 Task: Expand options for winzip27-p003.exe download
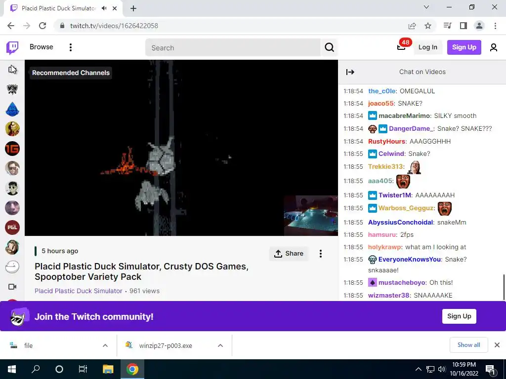pyautogui.click(x=220, y=345)
